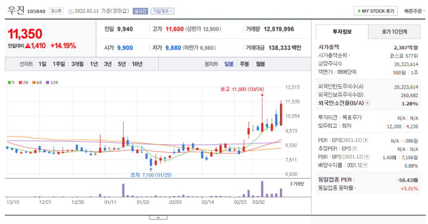Click the -50.43배 동일업종 PER value
Image resolution: width=428 pixels, height=224 pixels.
coord(407,180)
